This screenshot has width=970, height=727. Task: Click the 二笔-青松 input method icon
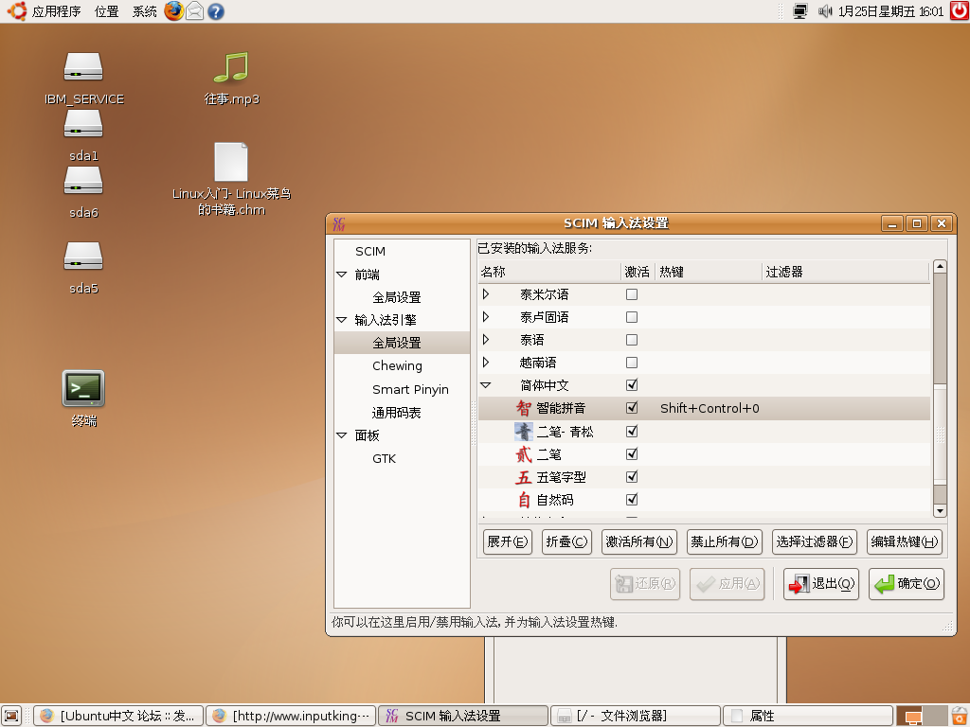(524, 431)
